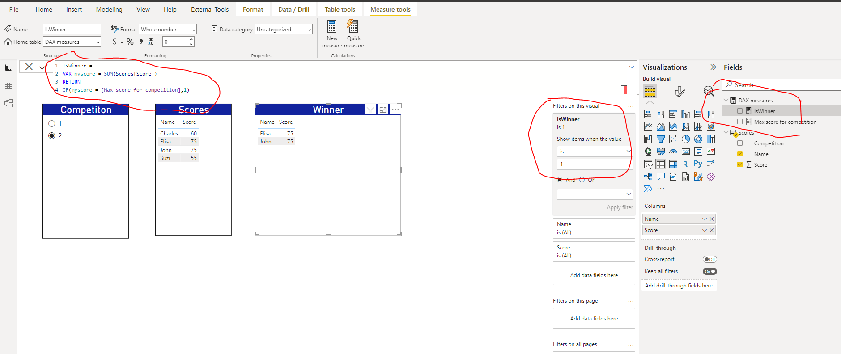Apply percentage format to the measure
The width and height of the screenshot is (841, 354).
click(x=130, y=42)
